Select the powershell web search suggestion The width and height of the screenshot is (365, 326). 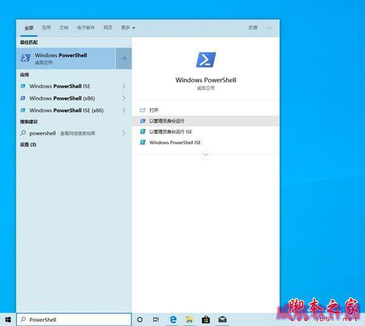pyautogui.click(x=74, y=133)
